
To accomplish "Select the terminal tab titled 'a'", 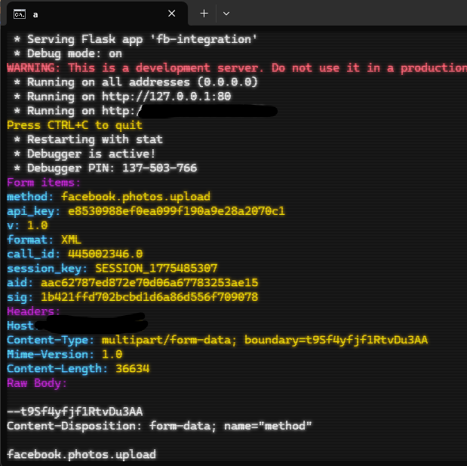I will pyautogui.click(x=97, y=14).
